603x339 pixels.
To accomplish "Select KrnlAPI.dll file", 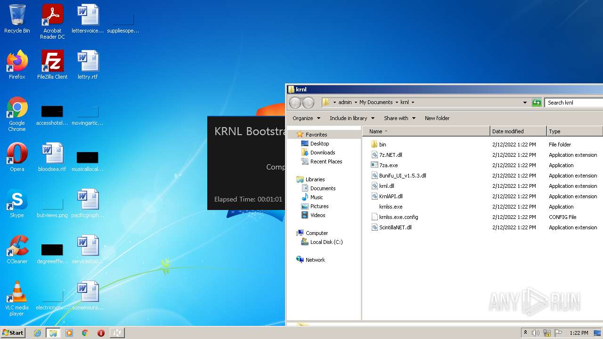I will [391, 196].
